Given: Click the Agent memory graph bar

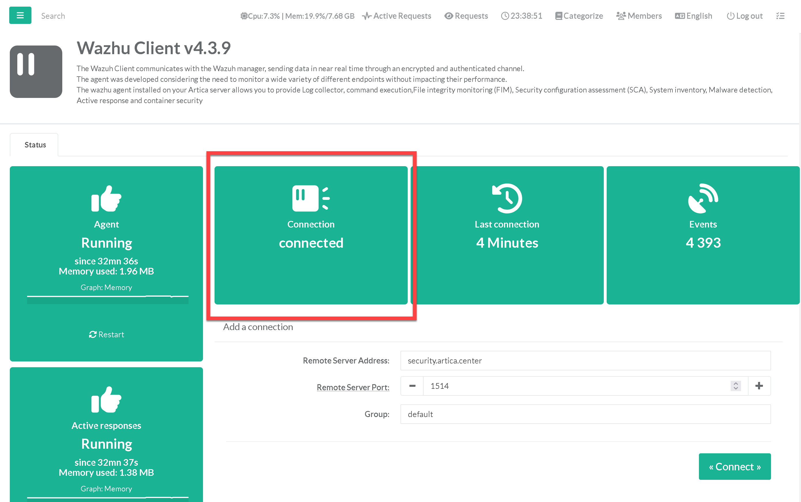Looking at the screenshot, I should [x=107, y=300].
